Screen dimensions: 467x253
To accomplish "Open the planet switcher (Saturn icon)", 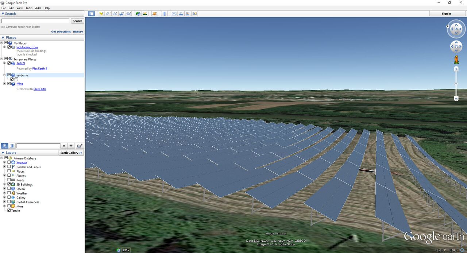I will [155, 14].
